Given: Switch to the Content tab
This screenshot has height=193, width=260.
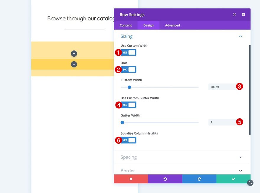Looking at the screenshot, I should [126, 25].
